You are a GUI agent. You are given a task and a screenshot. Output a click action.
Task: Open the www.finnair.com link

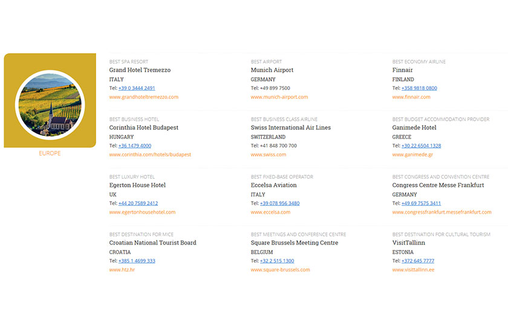click(411, 97)
